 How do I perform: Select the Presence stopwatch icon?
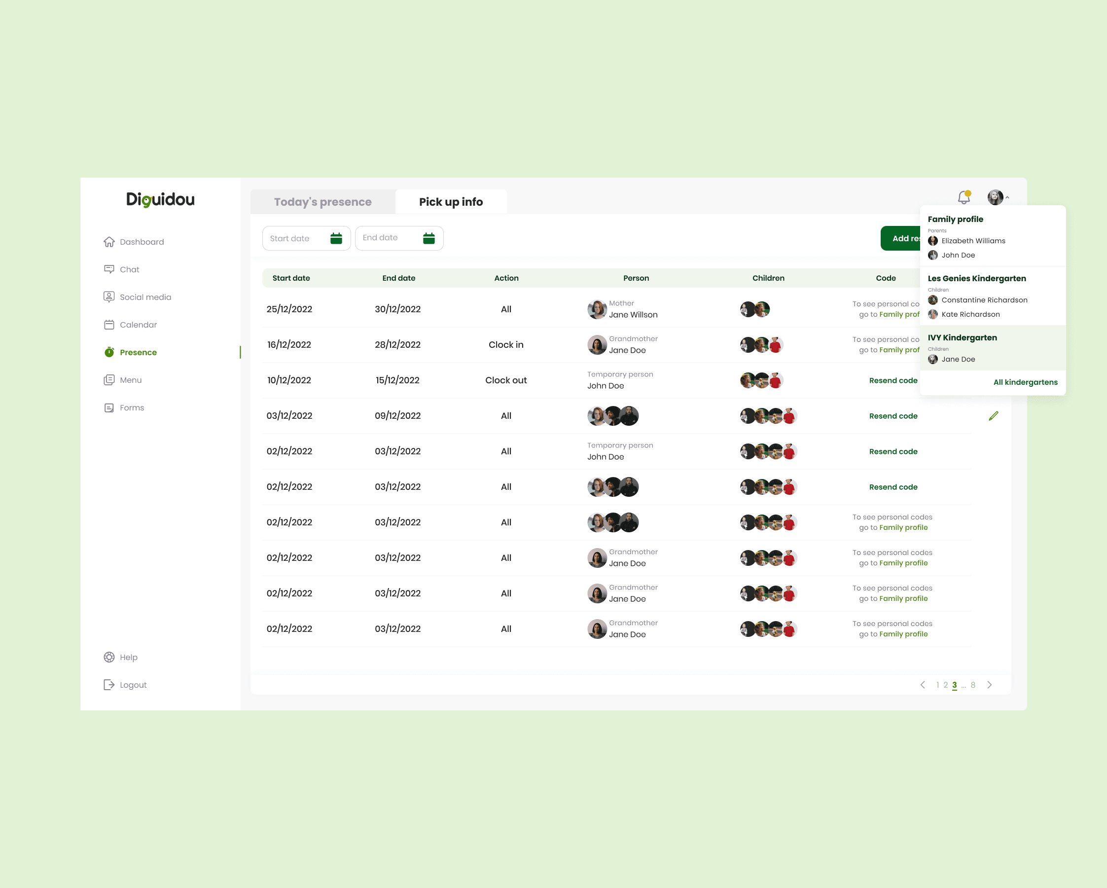click(x=109, y=352)
